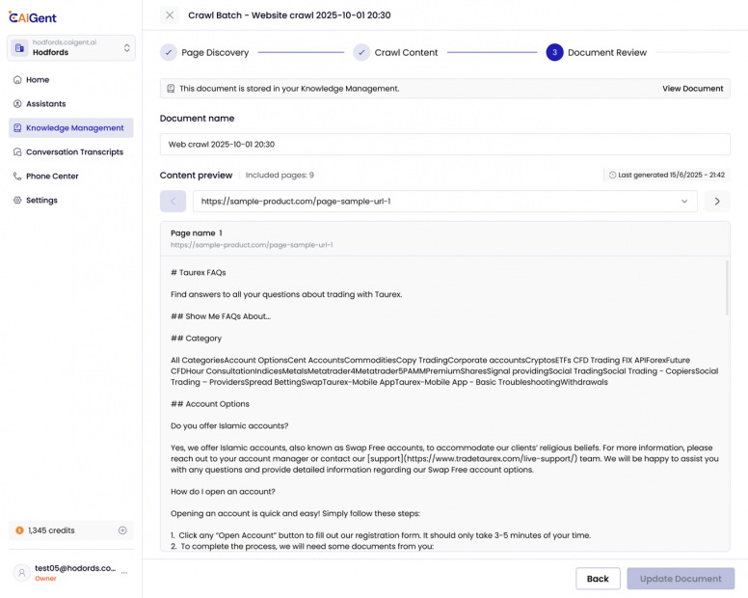The height and width of the screenshot is (598, 748).
Task: Click the Back button
Action: [x=598, y=579]
